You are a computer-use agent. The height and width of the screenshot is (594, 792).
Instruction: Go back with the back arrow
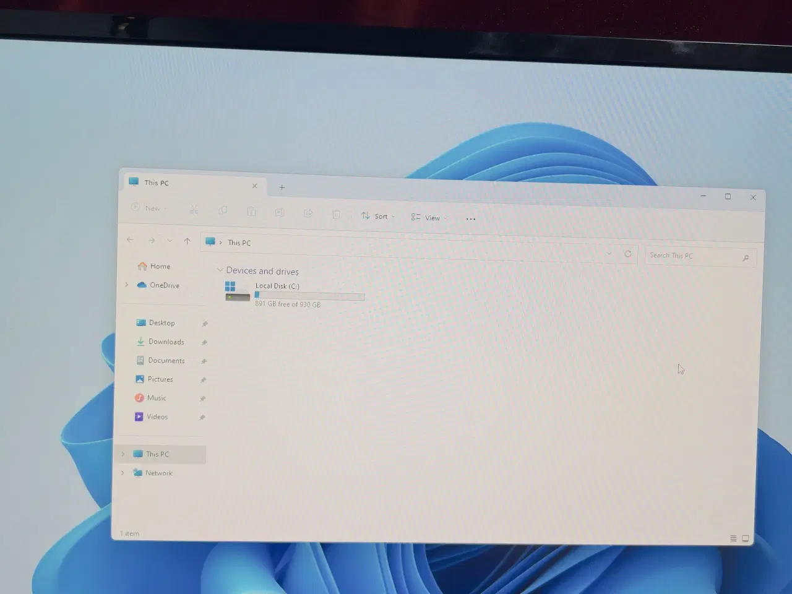pos(130,239)
